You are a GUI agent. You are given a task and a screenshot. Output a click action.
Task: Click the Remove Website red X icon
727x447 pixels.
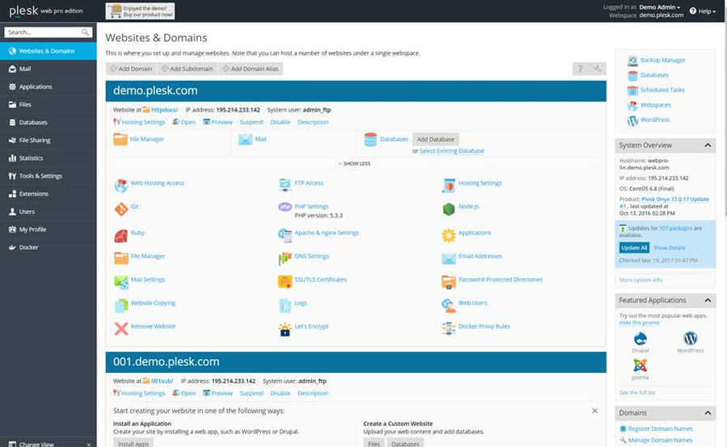(x=121, y=328)
